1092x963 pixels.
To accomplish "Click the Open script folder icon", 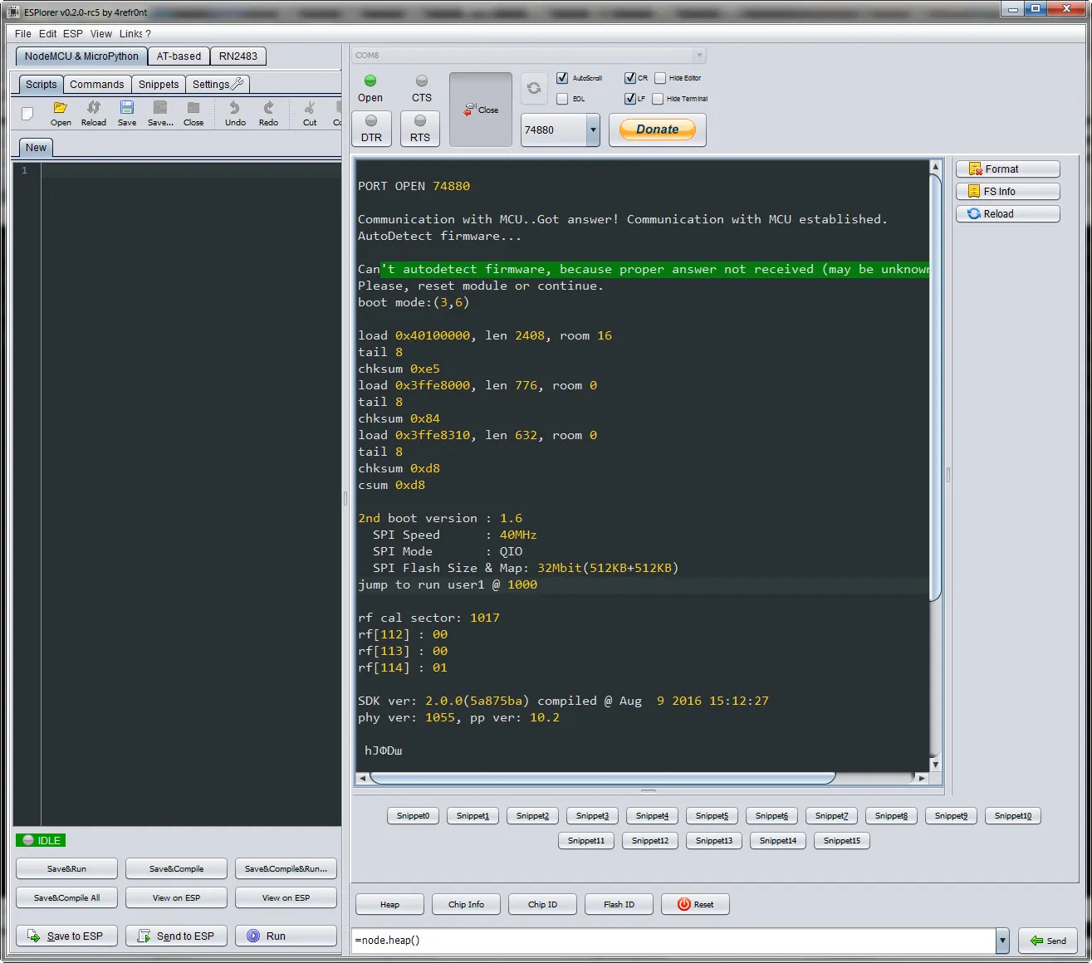I will pos(61,109).
